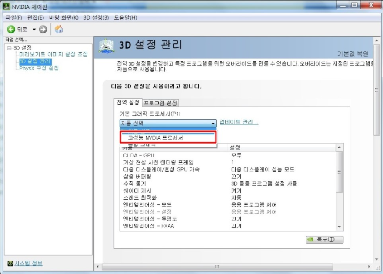Click the 3D 설정 관리 header icon

pyautogui.click(x=107, y=46)
